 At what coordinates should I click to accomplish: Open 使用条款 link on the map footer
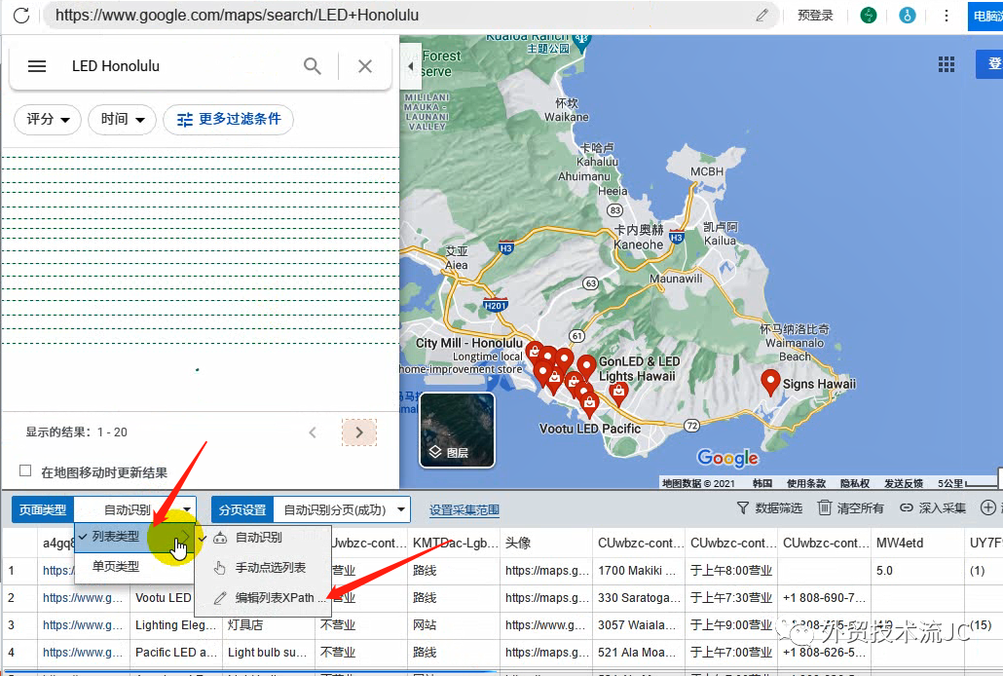click(806, 483)
